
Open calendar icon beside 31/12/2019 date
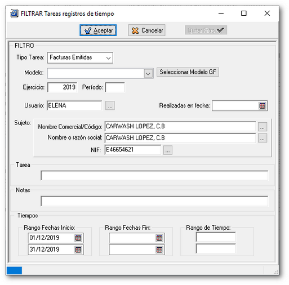click(78, 250)
